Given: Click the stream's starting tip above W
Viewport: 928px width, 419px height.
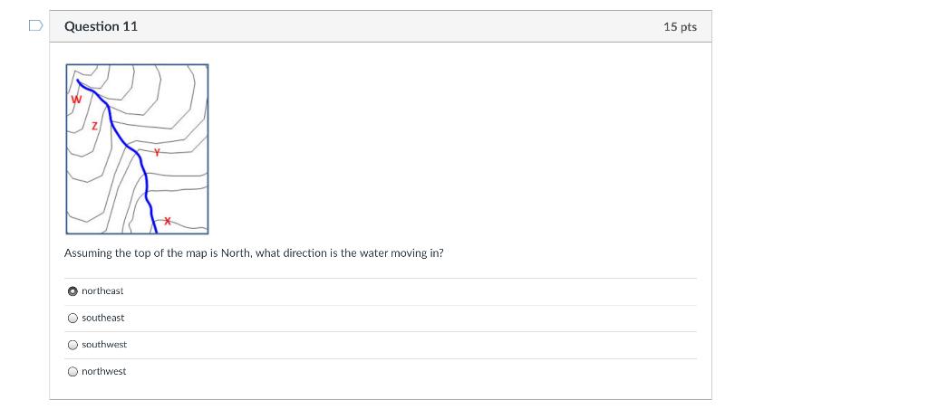Looking at the screenshot, I should tap(78, 81).
